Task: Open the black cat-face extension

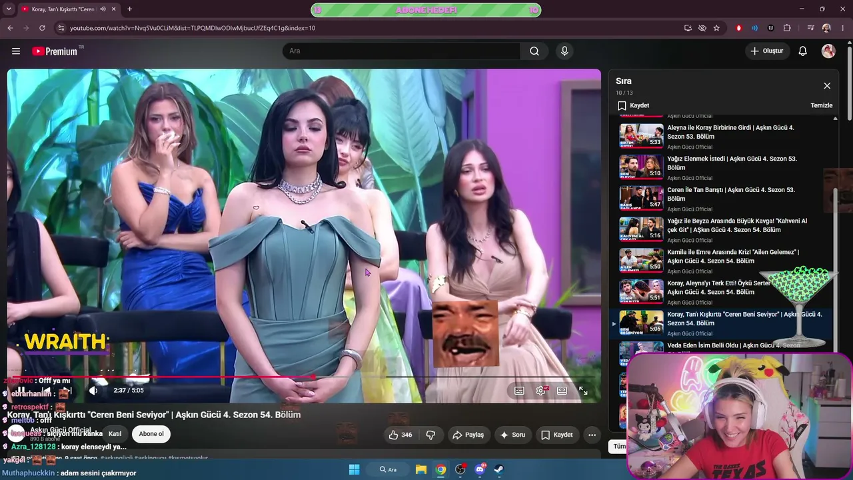Action: 771,28
